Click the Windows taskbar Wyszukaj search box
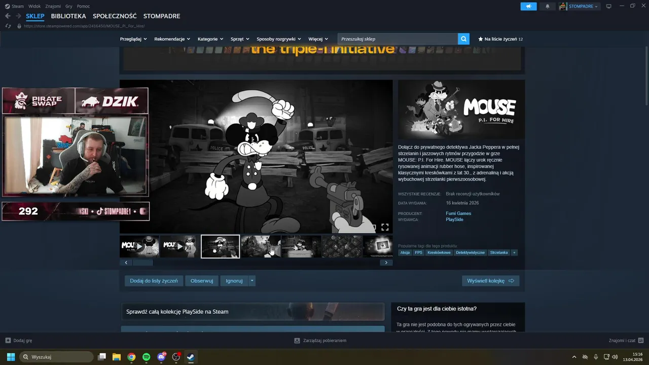This screenshot has height=365, width=649. click(x=56, y=357)
